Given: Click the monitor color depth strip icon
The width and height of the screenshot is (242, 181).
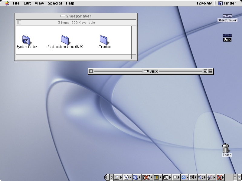Looking at the screenshot, I should click(x=156, y=177).
